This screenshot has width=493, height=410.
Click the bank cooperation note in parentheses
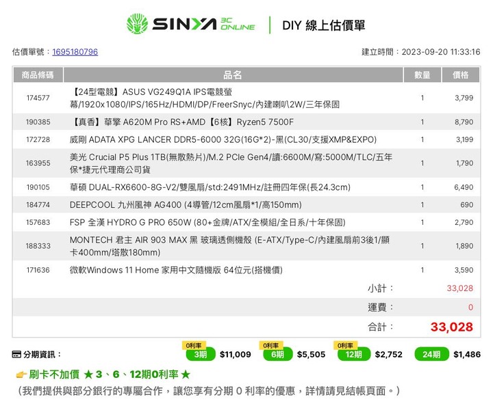point(208,391)
